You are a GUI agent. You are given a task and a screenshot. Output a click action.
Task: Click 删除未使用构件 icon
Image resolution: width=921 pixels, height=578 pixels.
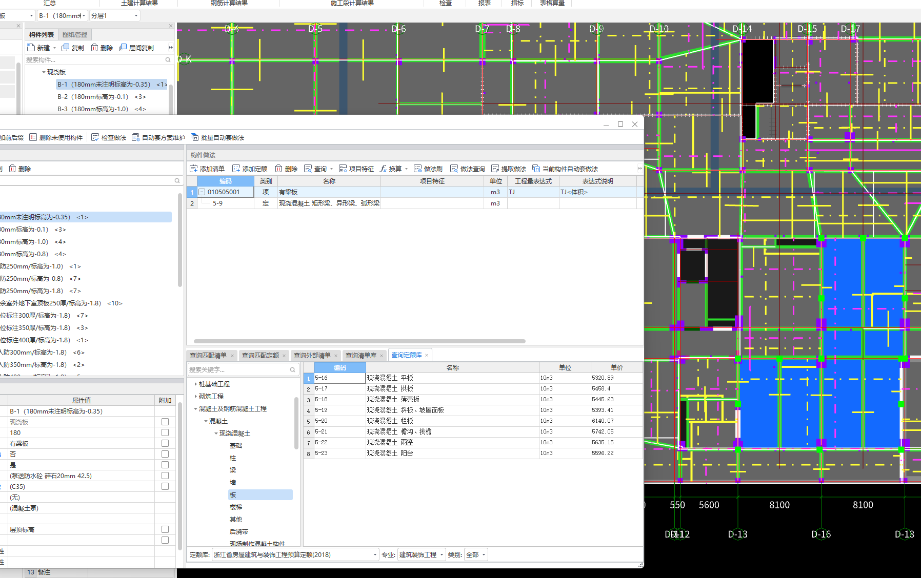(33, 137)
